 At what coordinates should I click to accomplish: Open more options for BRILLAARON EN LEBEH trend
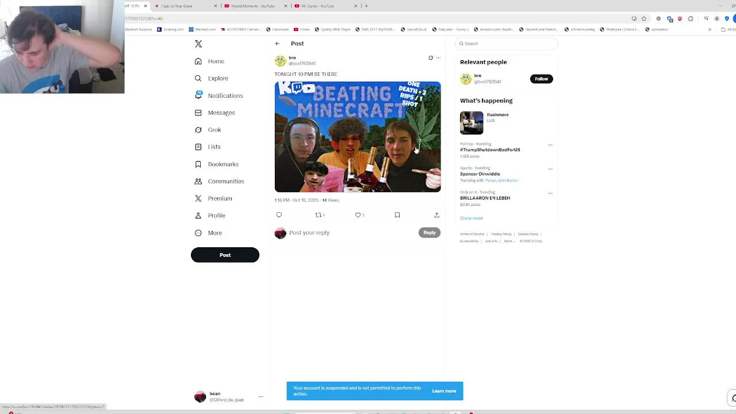[x=550, y=193]
